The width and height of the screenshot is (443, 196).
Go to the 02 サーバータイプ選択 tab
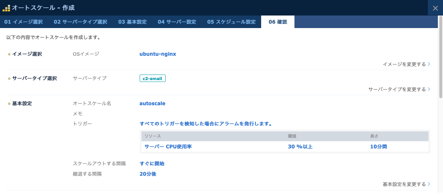click(80, 22)
